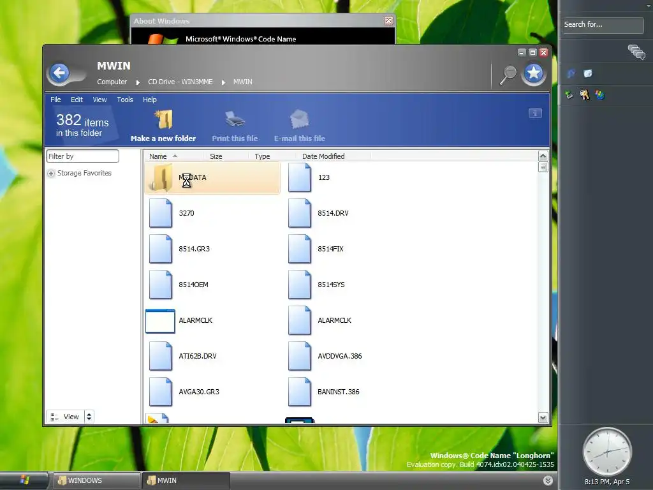
Task: Select the ATI62B.DRV file icon
Action: click(161, 356)
